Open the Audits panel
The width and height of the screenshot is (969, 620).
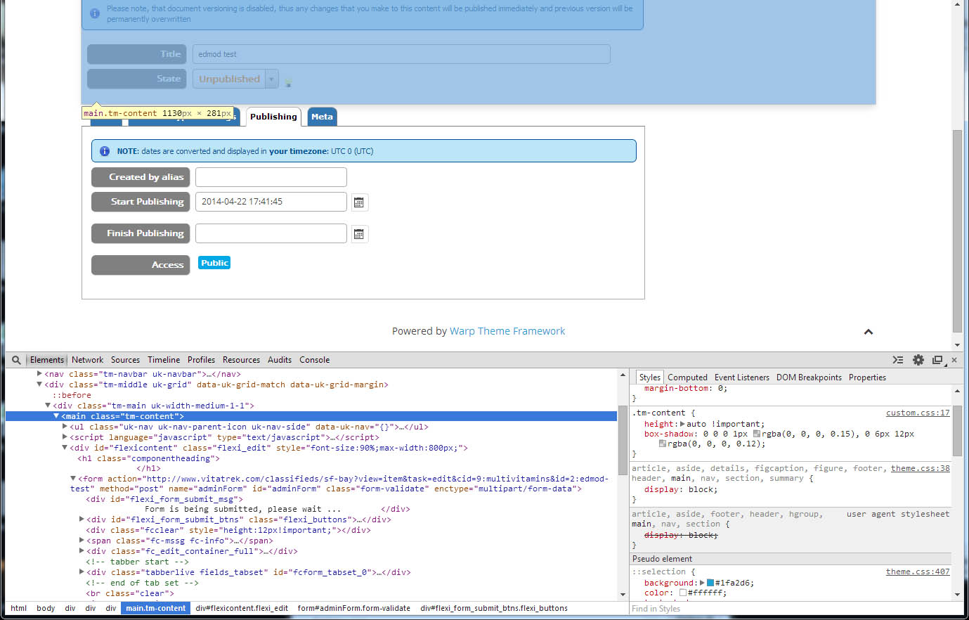[x=280, y=360]
